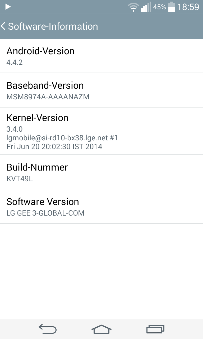203x339 pixels.
Task: Tap the 18:59 clock in status bar
Action: (x=188, y=7)
